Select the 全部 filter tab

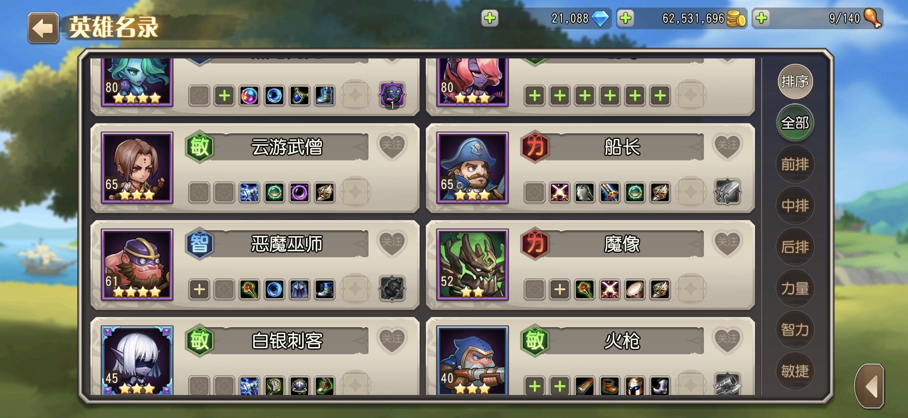tap(795, 123)
